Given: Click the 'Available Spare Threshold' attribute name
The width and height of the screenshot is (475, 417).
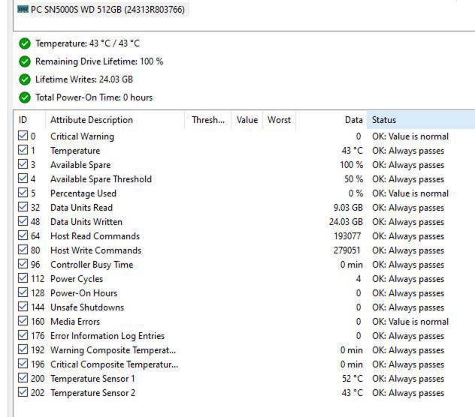Looking at the screenshot, I should click(101, 179).
